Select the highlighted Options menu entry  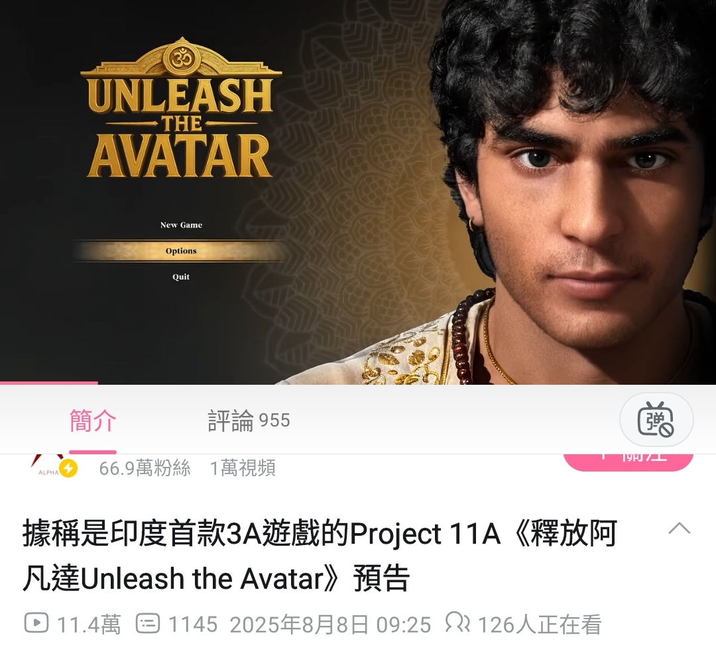[181, 250]
